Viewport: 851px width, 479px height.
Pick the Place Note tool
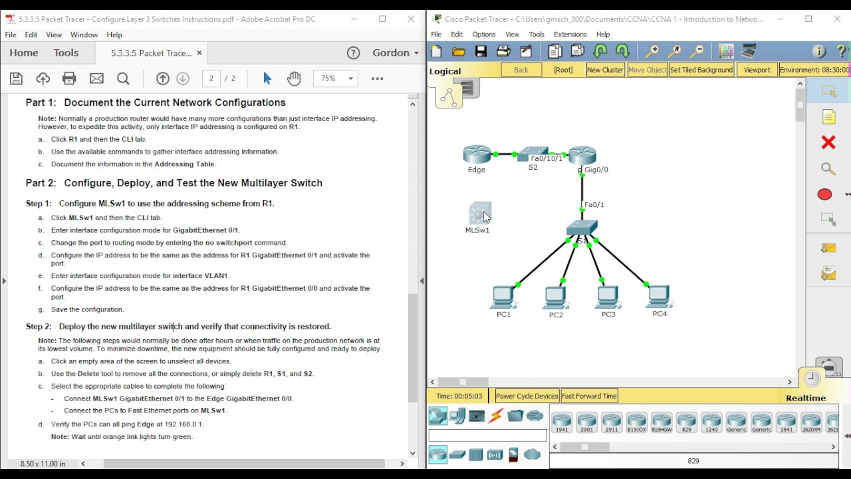(x=828, y=117)
